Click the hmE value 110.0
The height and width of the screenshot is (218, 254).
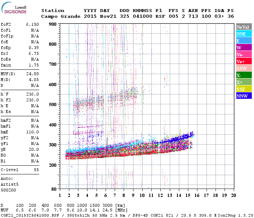(x=32, y=132)
